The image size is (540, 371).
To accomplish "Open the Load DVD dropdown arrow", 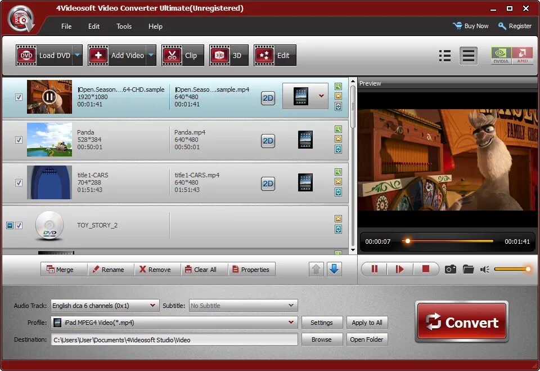I will (x=78, y=55).
